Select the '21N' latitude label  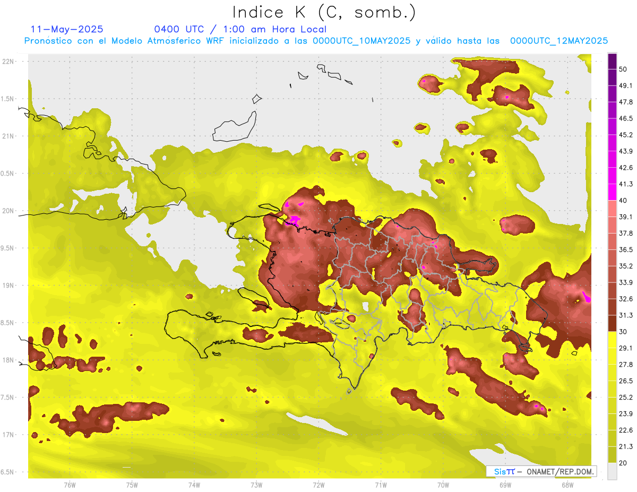pyautogui.click(x=8, y=136)
